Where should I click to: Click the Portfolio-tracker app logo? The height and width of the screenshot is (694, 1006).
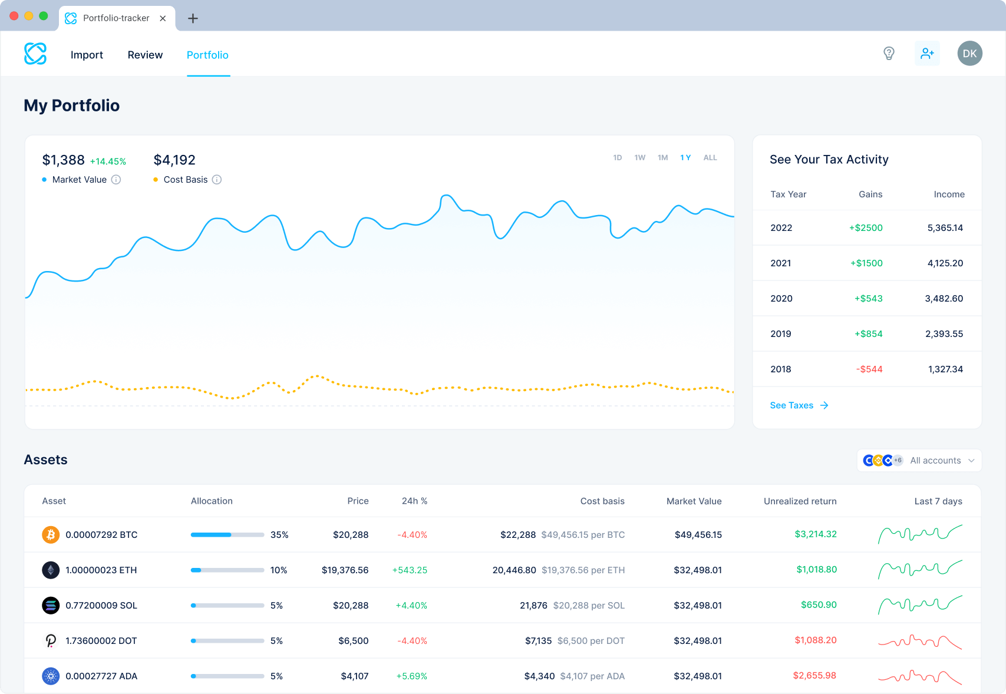[35, 53]
